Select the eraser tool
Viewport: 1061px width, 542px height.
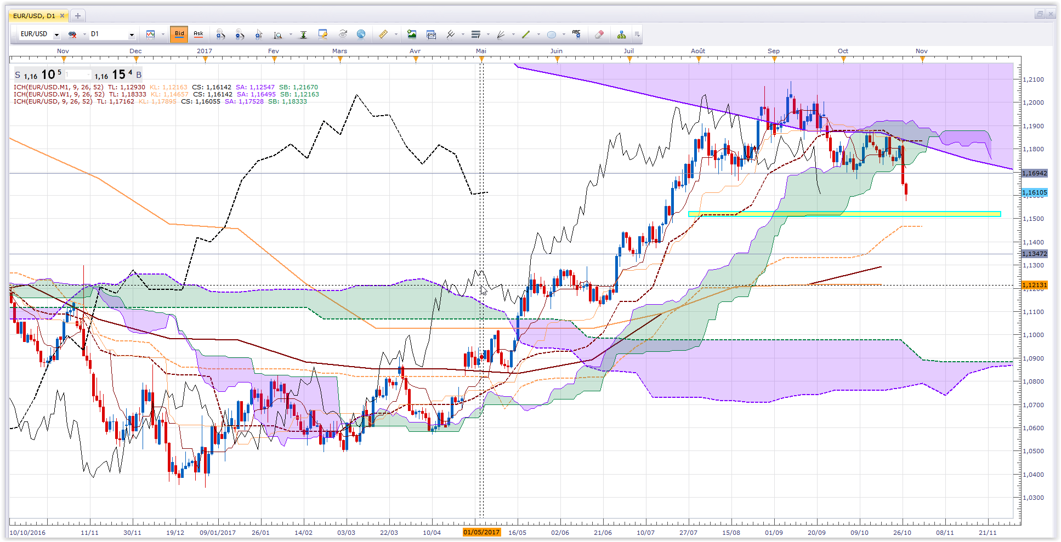[x=599, y=35]
